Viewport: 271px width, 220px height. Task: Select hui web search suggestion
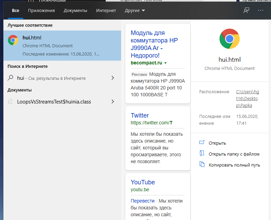[62, 78]
